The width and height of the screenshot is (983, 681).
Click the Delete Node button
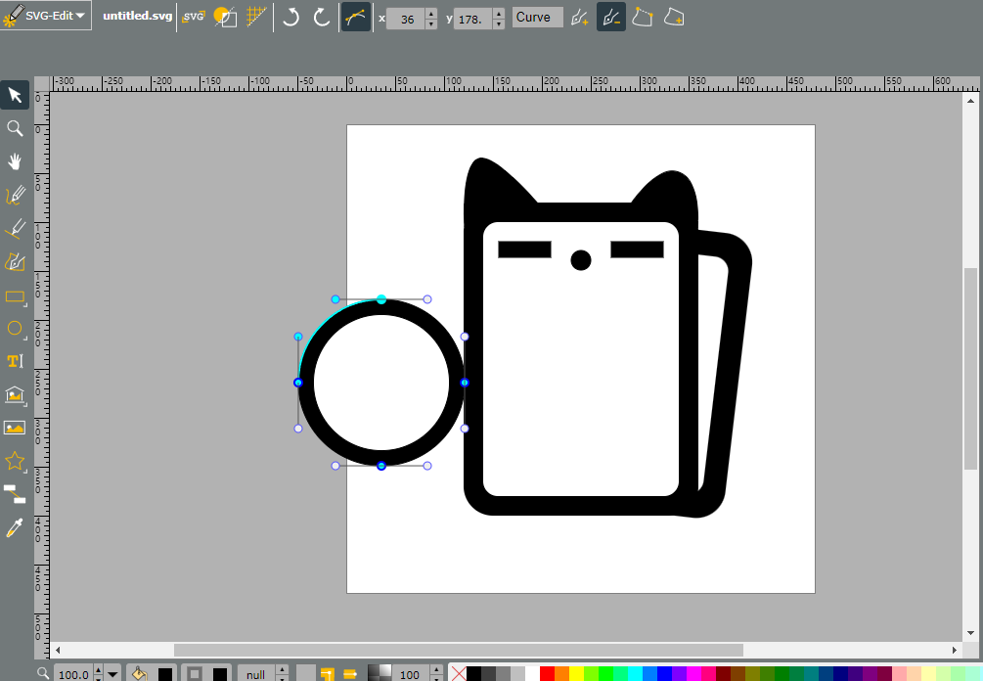[x=610, y=17]
